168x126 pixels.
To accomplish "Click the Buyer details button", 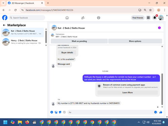I will tap(67, 53).
